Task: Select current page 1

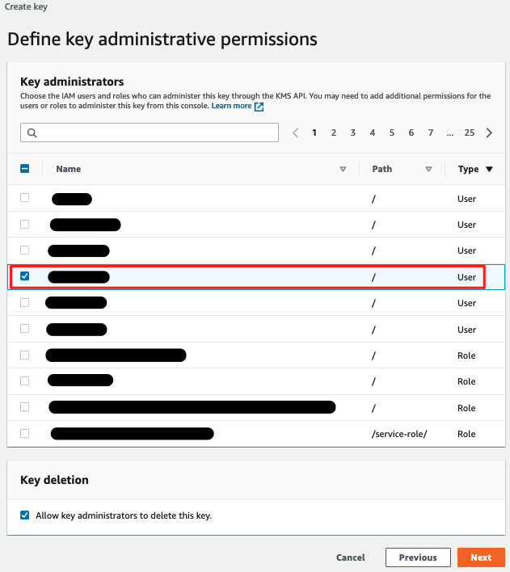Action: [x=314, y=132]
